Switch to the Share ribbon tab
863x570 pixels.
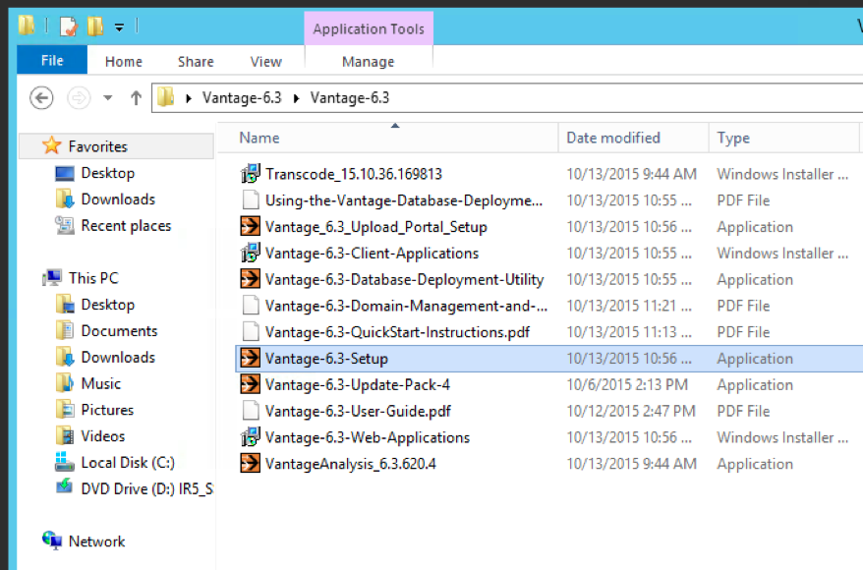[x=196, y=62]
